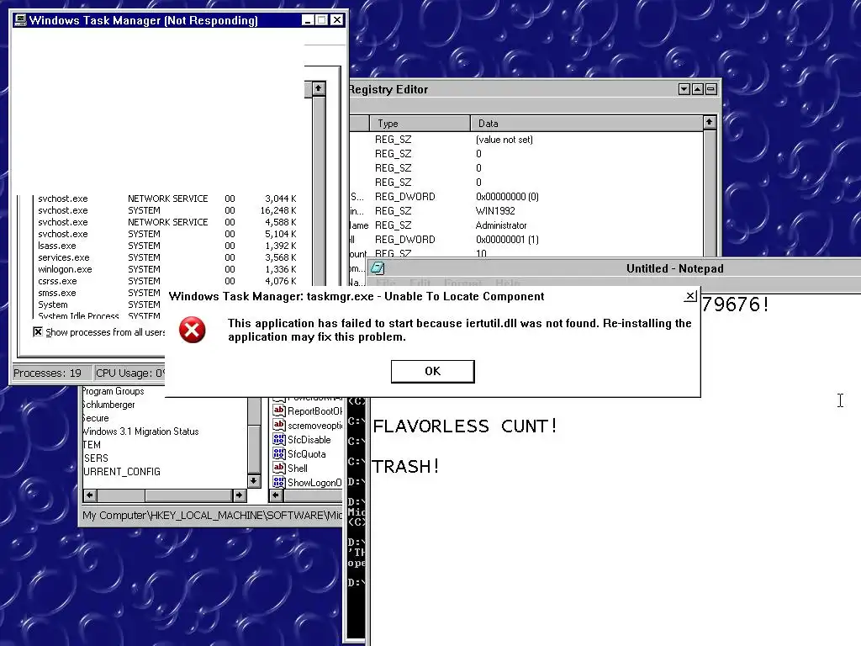Click the registry tree horizontal scroll-right arrow
Viewport: 861px width, 646px height.
point(240,495)
